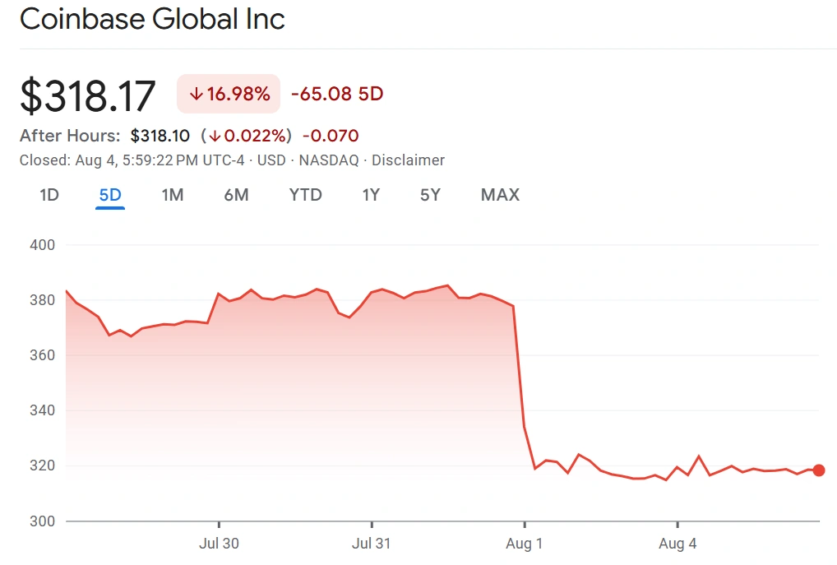Click the $318.17 current price
This screenshot has height=565, width=837.
[88, 95]
